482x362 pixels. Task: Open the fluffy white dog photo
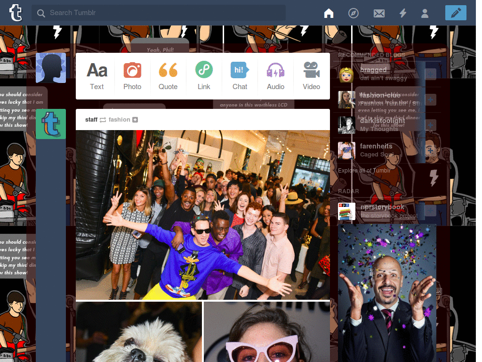(139, 332)
